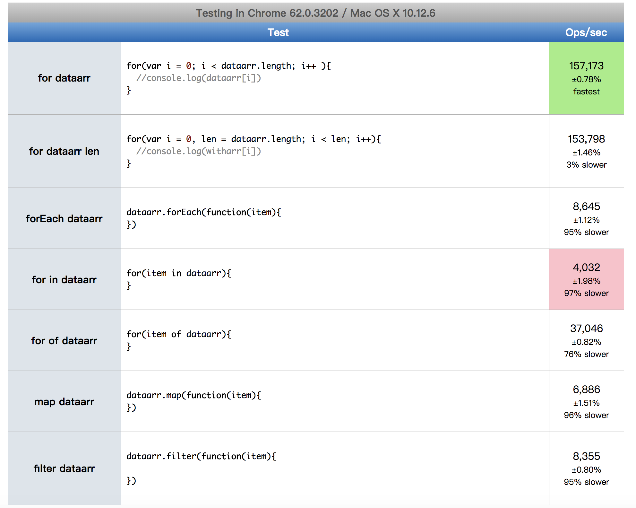The image size is (636, 508).
Task: Select the 'filter dataarr' row label
Action: tap(64, 469)
